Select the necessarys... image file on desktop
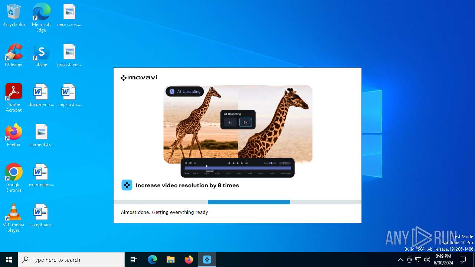The image size is (475, 267). [x=69, y=15]
